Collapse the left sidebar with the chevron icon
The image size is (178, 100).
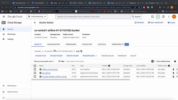[x=4, y=98]
